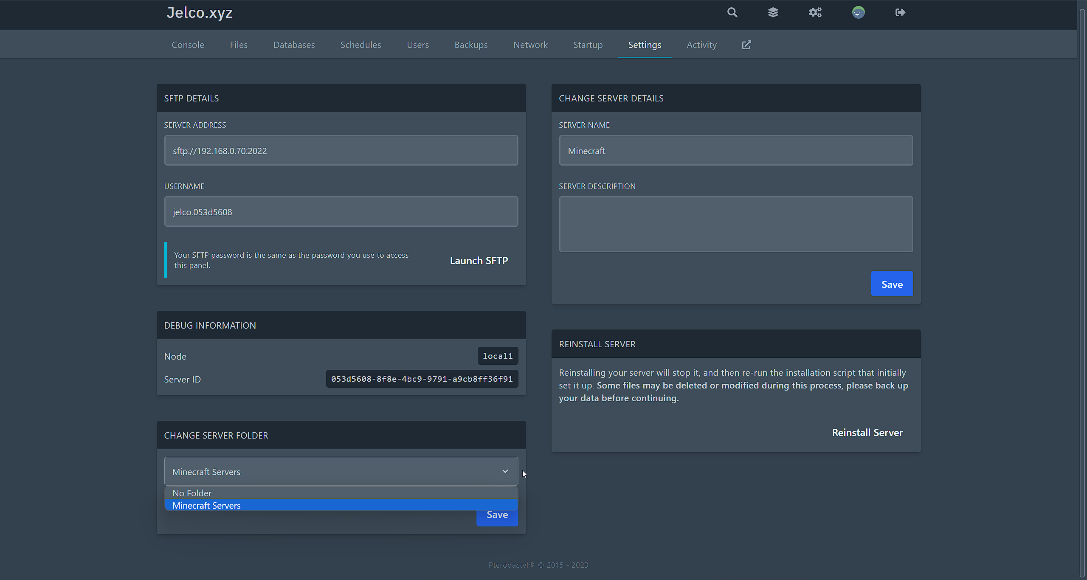The height and width of the screenshot is (580, 1087).
Task: Click the dropdown chevron arrow
Action: pyautogui.click(x=505, y=471)
